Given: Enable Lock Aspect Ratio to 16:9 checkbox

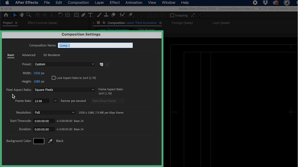Looking at the screenshot, I should pyautogui.click(x=54, y=78).
